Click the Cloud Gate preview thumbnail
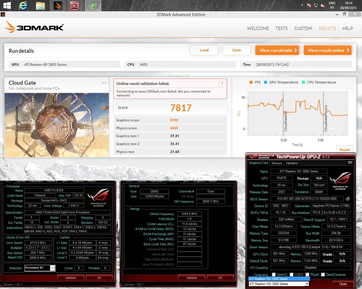Screen dimensions: 362x289 [57, 125]
